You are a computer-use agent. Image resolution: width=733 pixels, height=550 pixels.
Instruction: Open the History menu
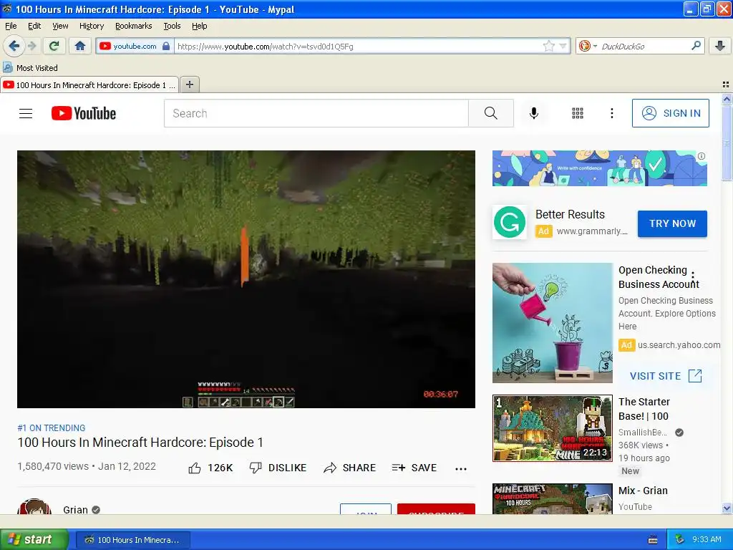92,26
